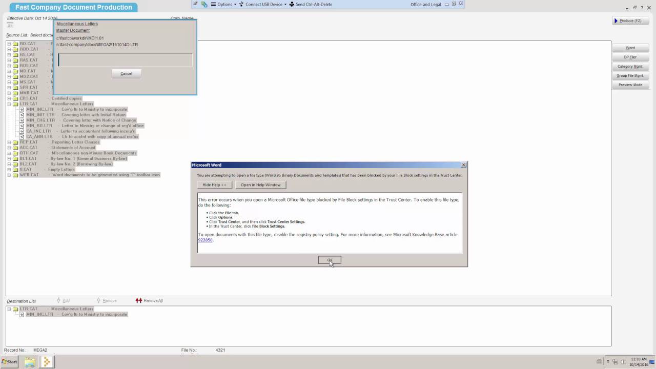Viewport: 656px width, 369px height.
Task: Click Open in Help Window button
Action: 260,185
